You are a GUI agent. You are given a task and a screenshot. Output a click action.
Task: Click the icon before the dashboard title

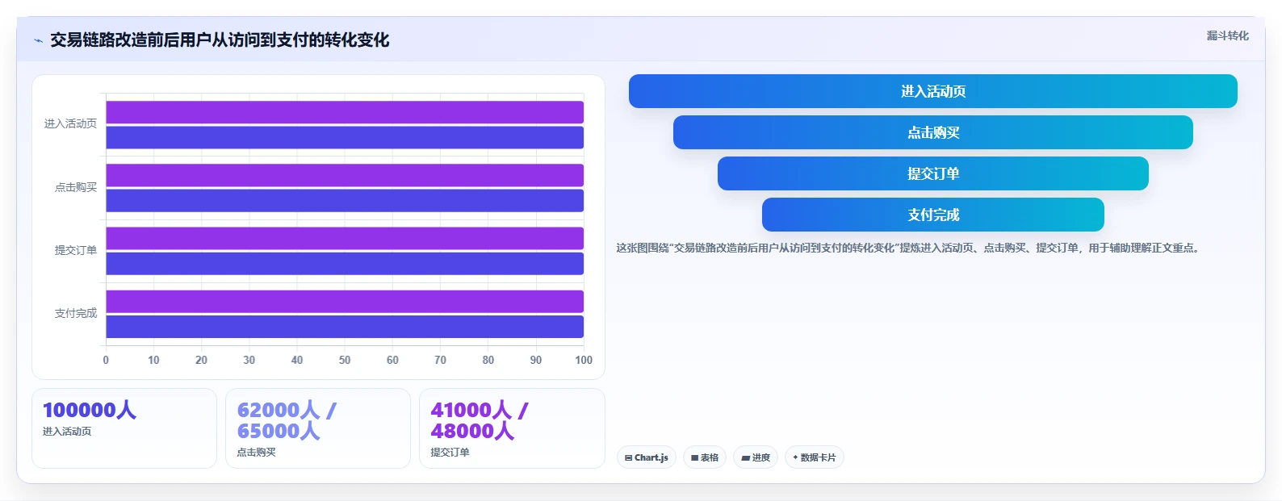(38, 40)
